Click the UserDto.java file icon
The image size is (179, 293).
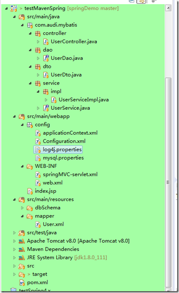pyautogui.click(x=46, y=75)
